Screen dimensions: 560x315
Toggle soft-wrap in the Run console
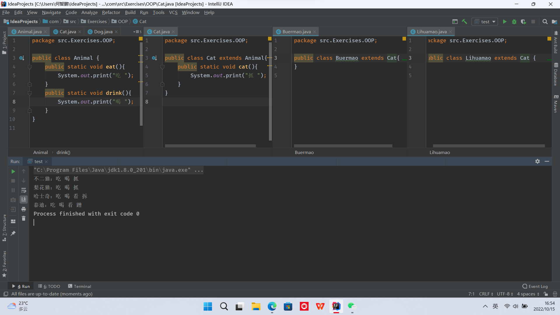point(24,190)
